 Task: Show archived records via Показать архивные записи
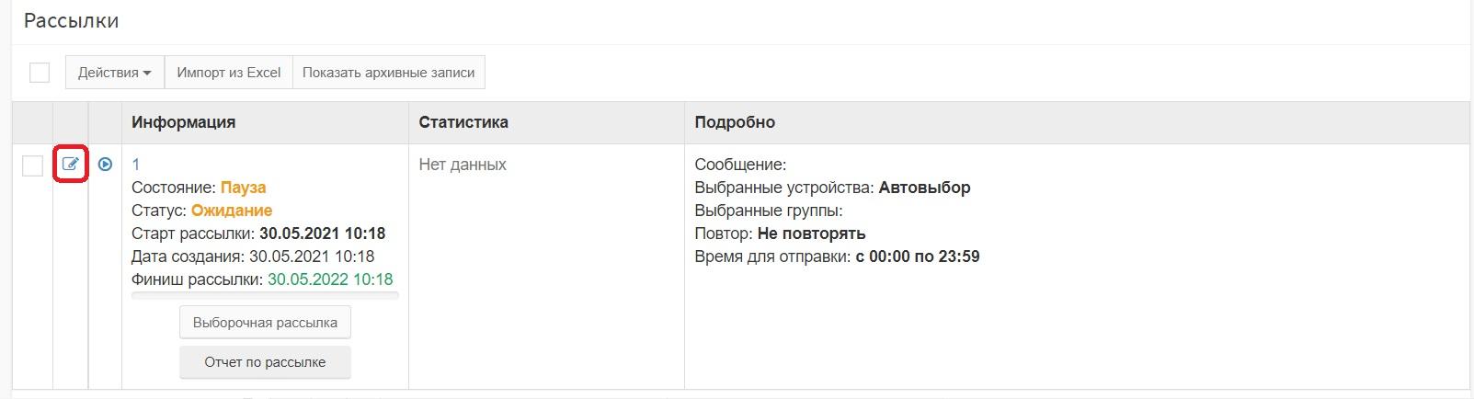pos(389,73)
